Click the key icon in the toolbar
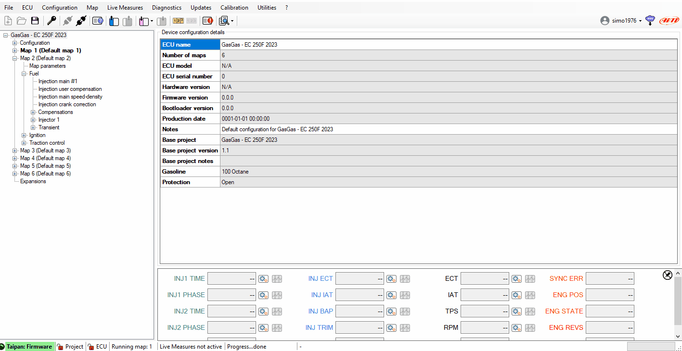The width and height of the screenshot is (682, 351). [51, 21]
